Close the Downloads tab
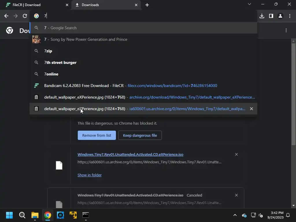Viewport: 296px width, 222px height. coord(136,5)
